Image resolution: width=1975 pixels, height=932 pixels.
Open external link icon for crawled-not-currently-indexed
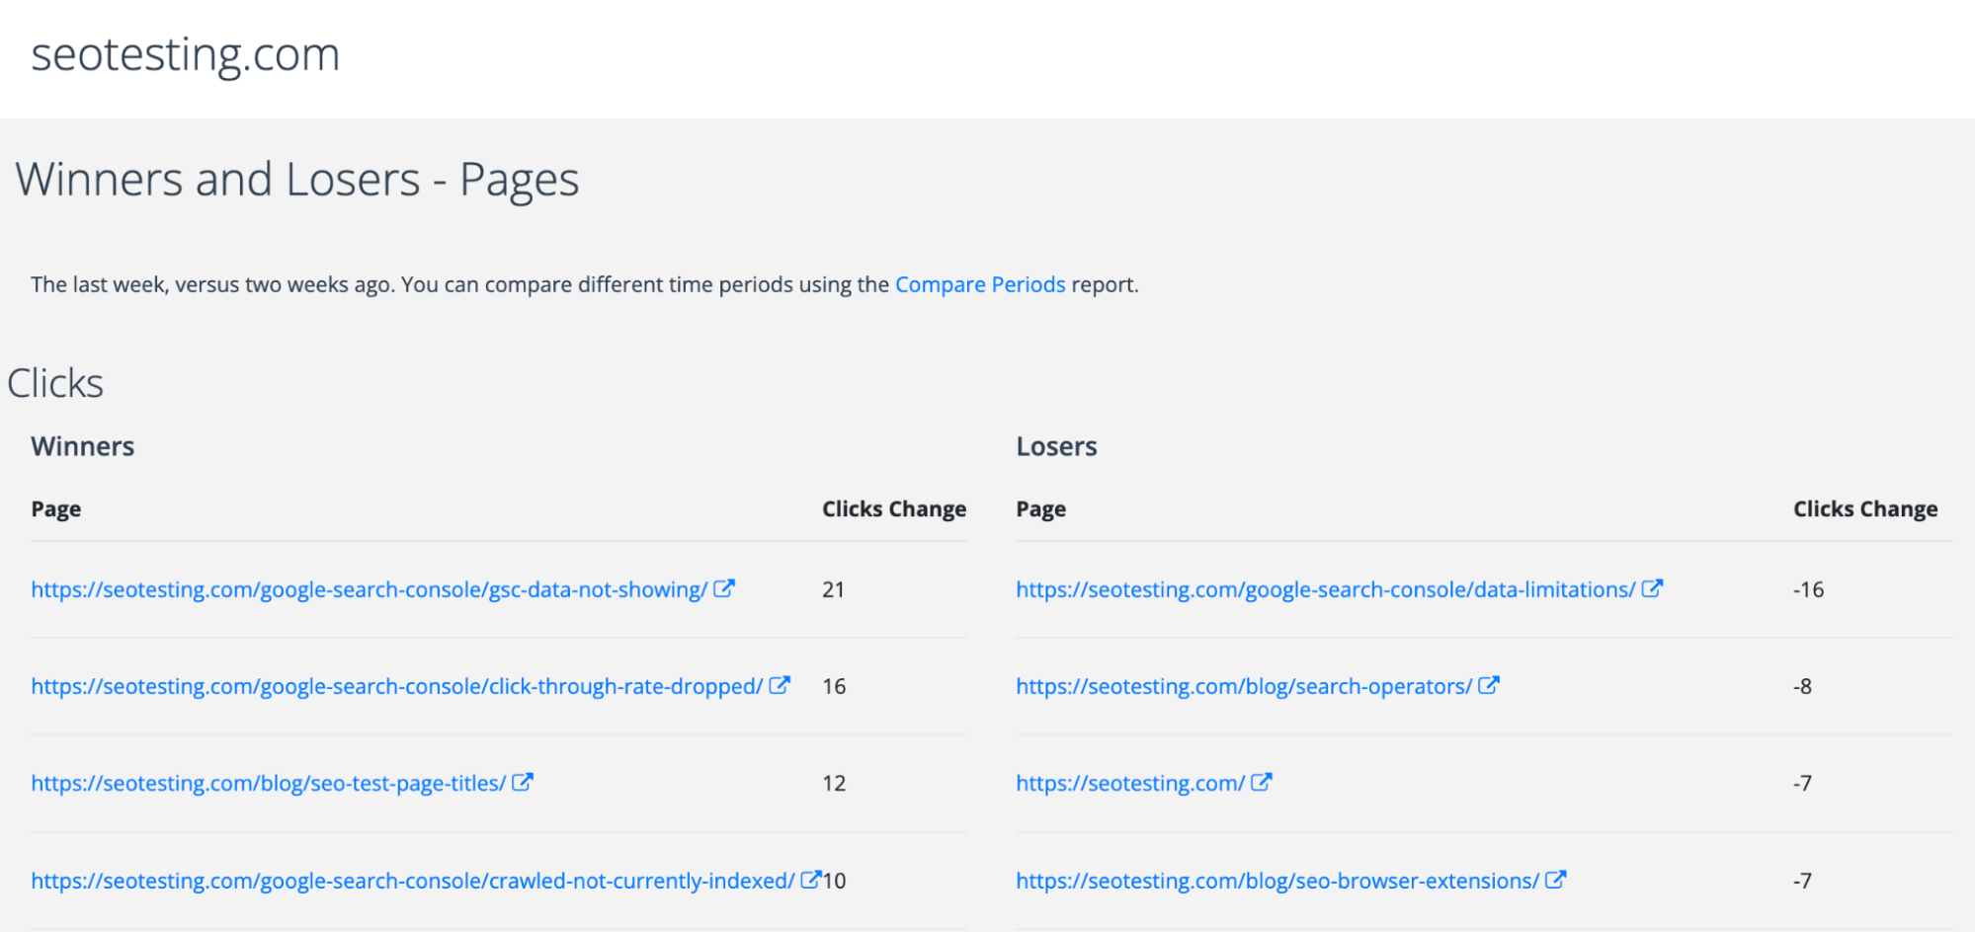pos(811,880)
